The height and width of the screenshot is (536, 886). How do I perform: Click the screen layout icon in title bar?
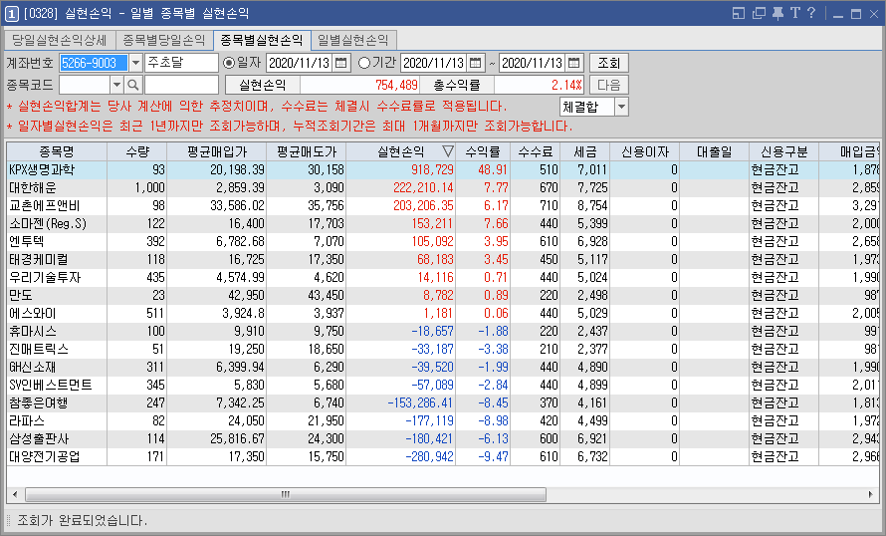[x=739, y=13]
